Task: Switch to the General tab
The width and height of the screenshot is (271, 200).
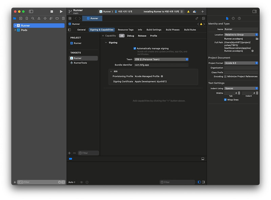Action: 81,30
